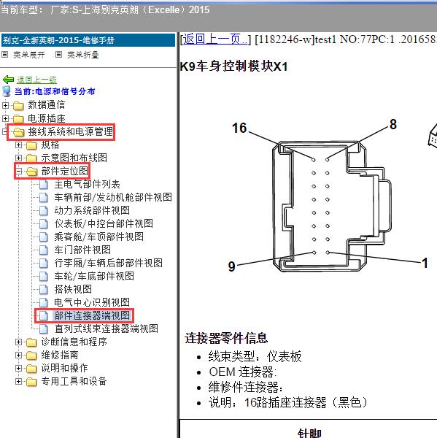Collapse the 部件定位图 subfolder node
Image resolution: width=437 pixels, height=438 pixels.
point(18,171)
